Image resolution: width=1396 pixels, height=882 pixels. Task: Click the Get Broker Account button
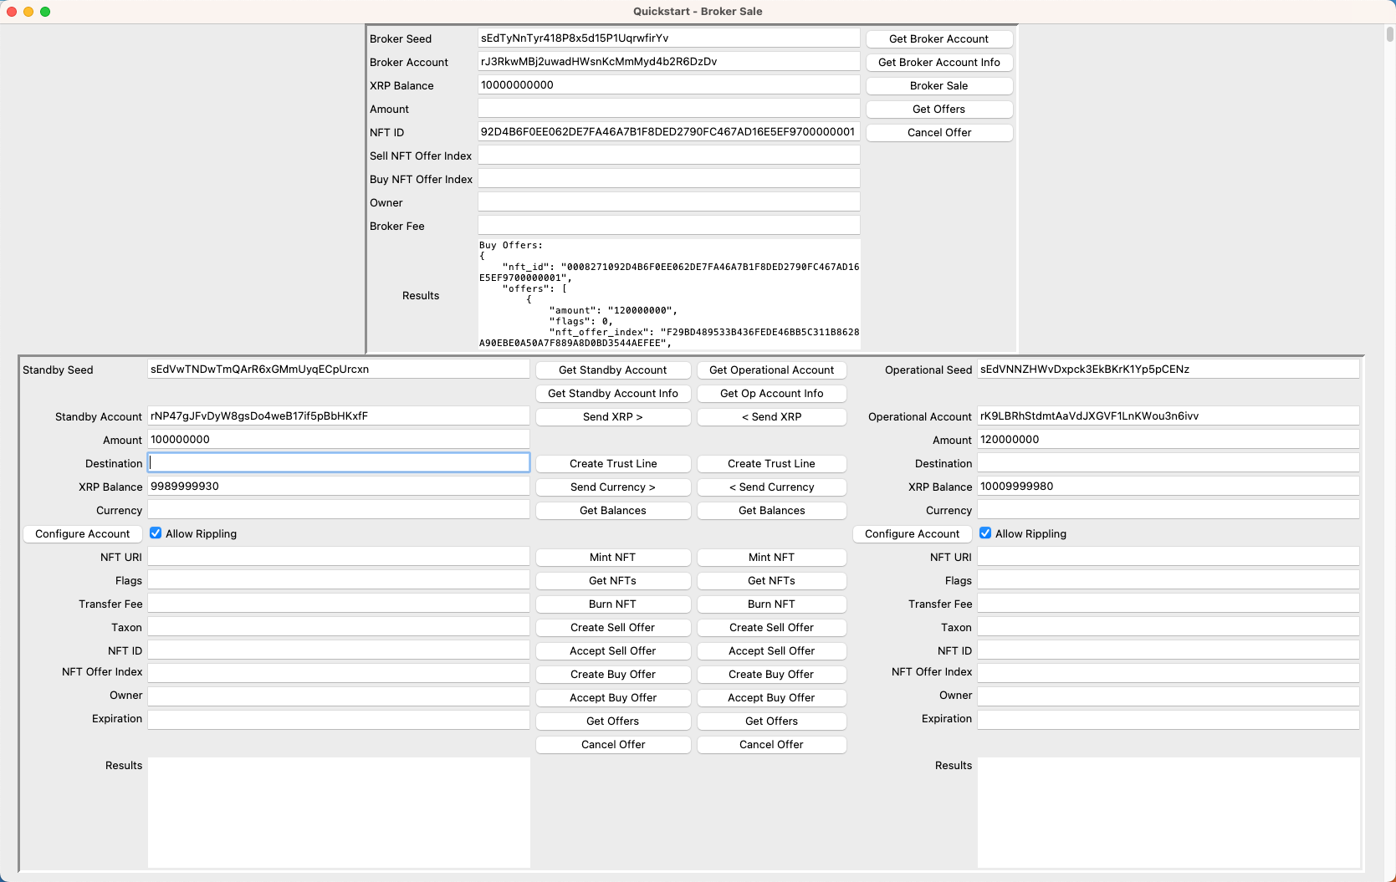[938, 39]
